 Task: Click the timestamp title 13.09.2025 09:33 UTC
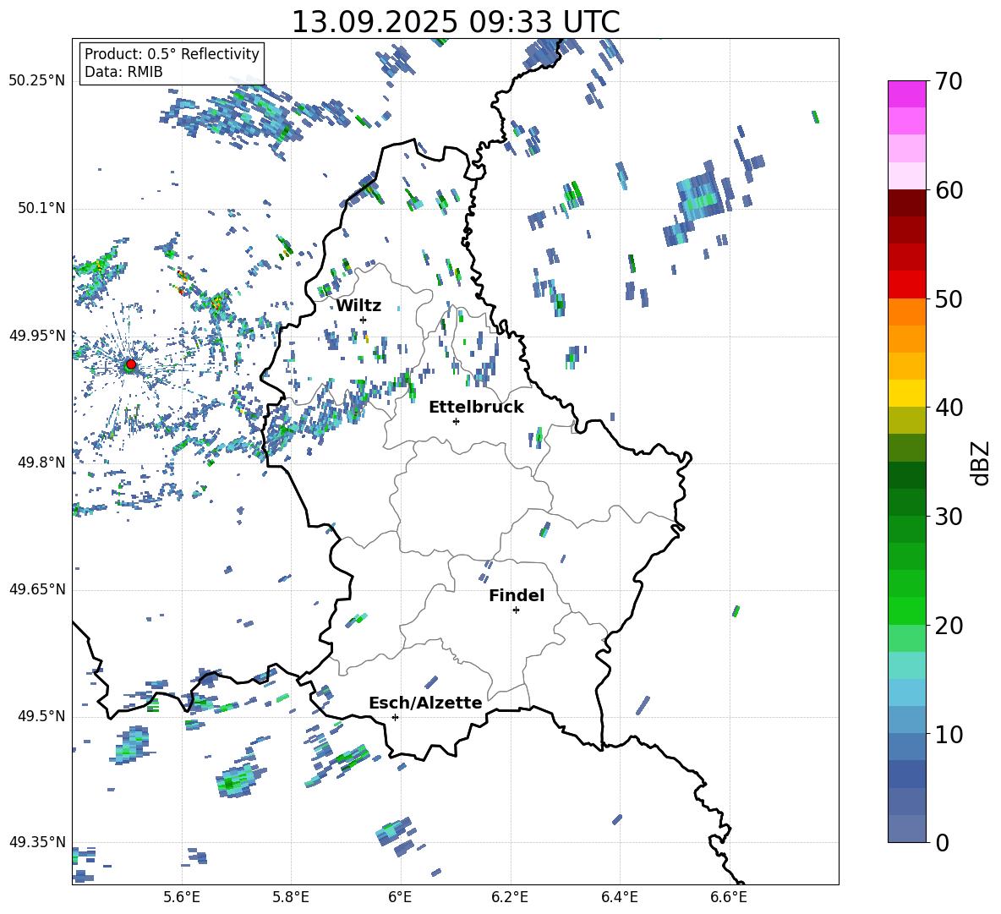pos(456,22)
